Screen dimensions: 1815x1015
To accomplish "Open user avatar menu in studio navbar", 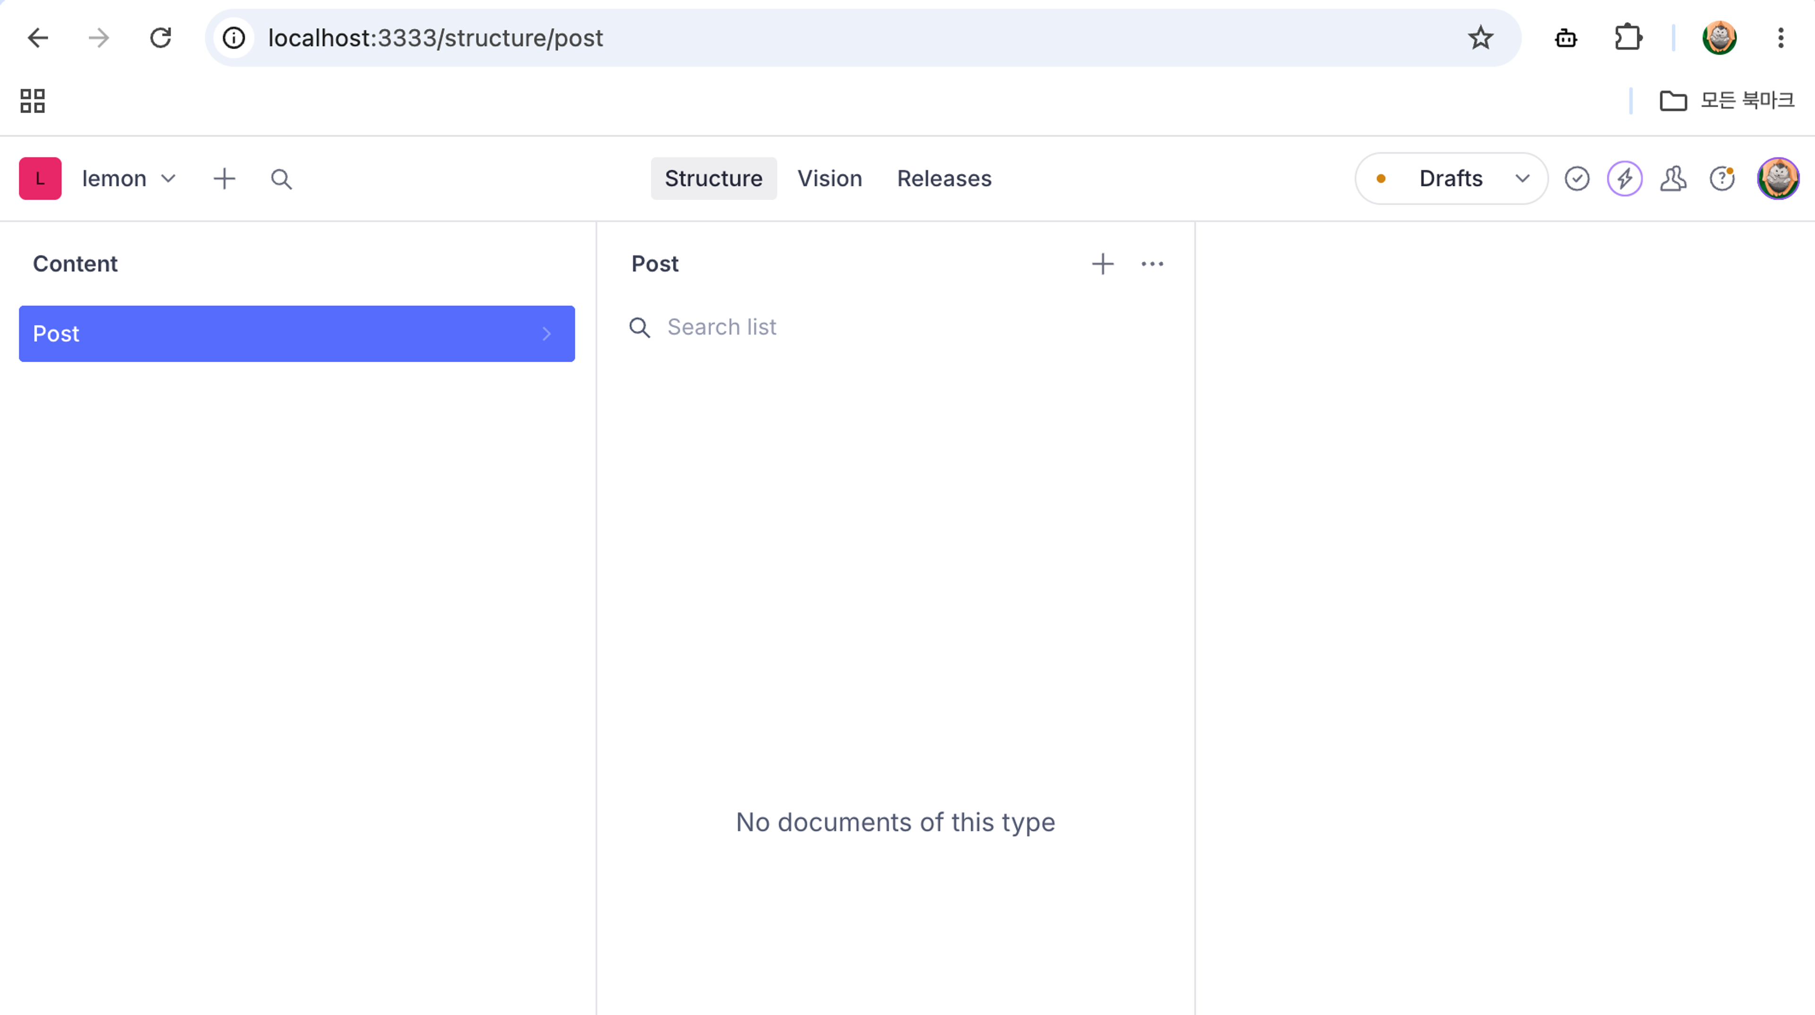I will [x=1778, y=178].
